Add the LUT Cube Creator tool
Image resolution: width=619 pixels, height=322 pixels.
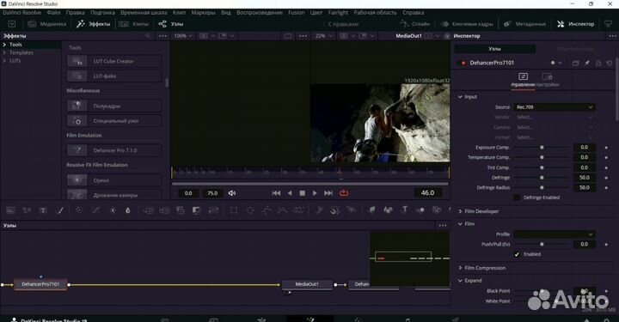point(114,61)
